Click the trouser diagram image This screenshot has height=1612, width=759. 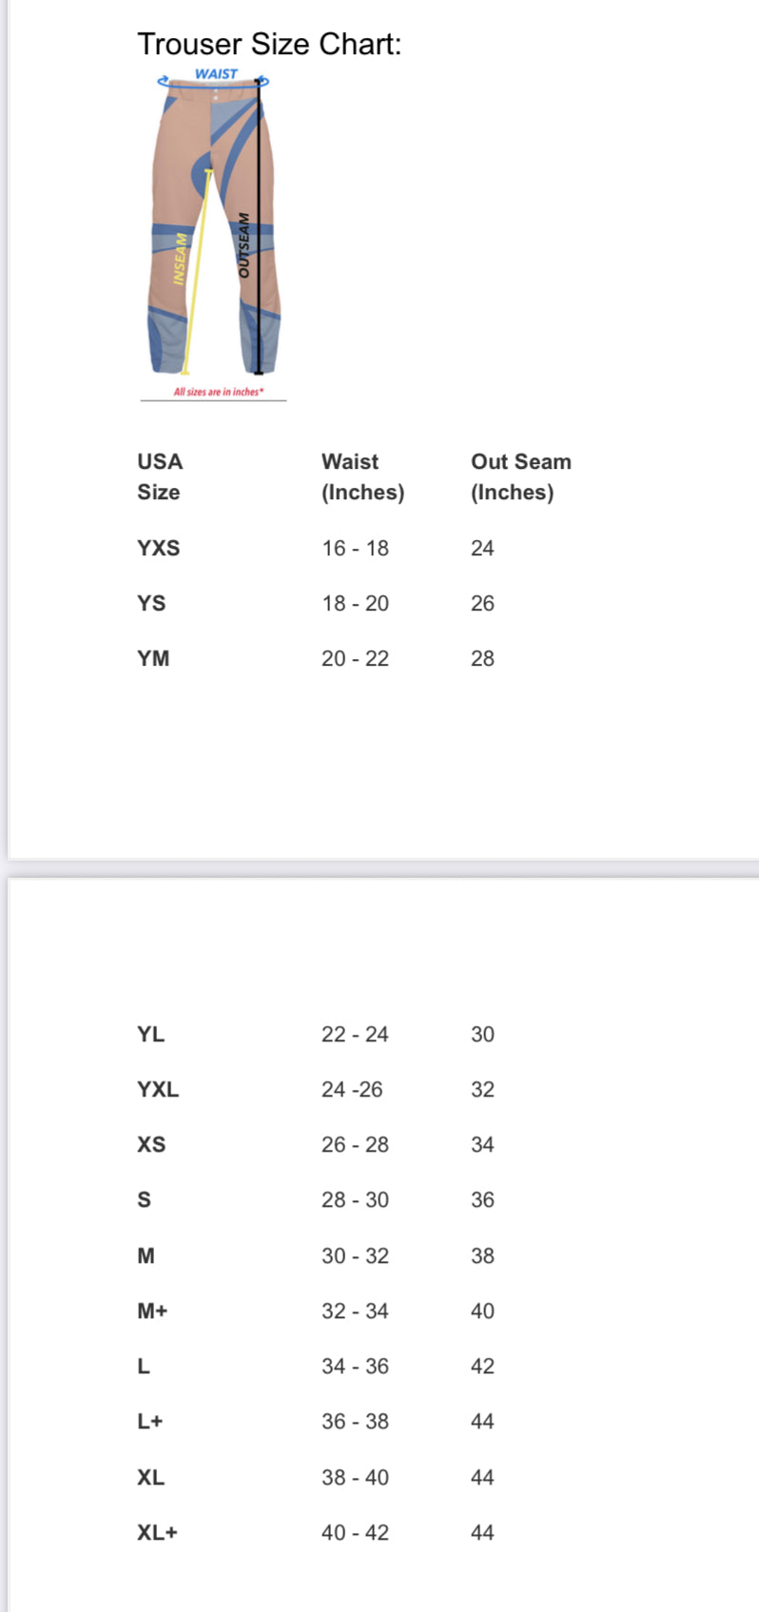click(214, 228)
